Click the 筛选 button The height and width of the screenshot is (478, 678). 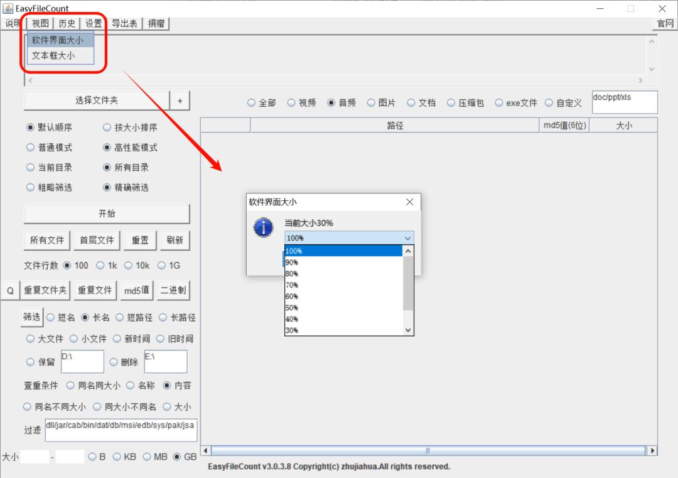[x=32, y=317]
